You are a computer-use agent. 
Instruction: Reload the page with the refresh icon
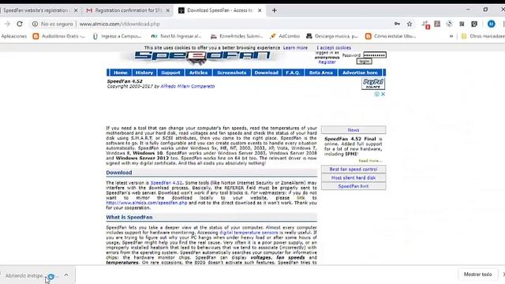tap(20, 24)
